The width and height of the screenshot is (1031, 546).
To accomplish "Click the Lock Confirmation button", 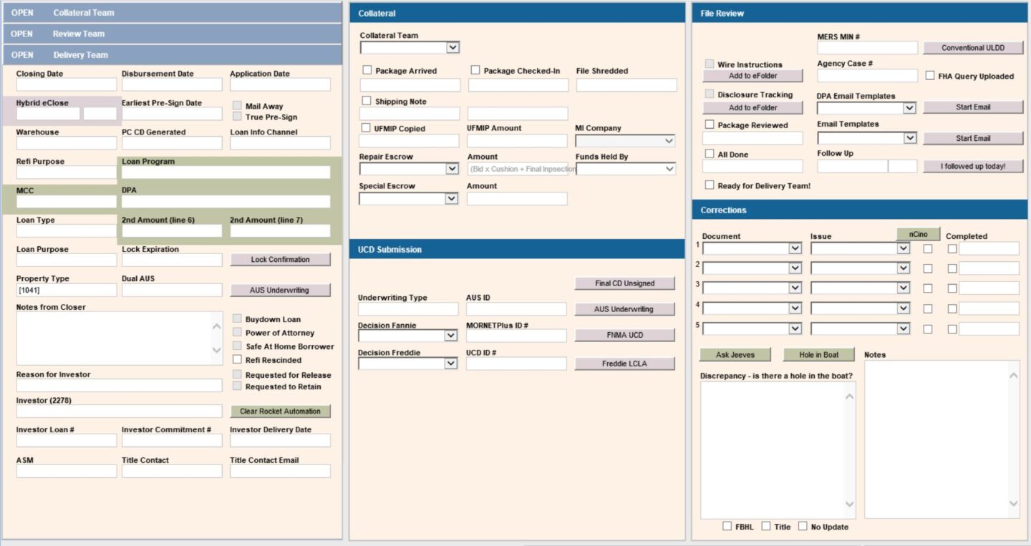I will [280, 260].
